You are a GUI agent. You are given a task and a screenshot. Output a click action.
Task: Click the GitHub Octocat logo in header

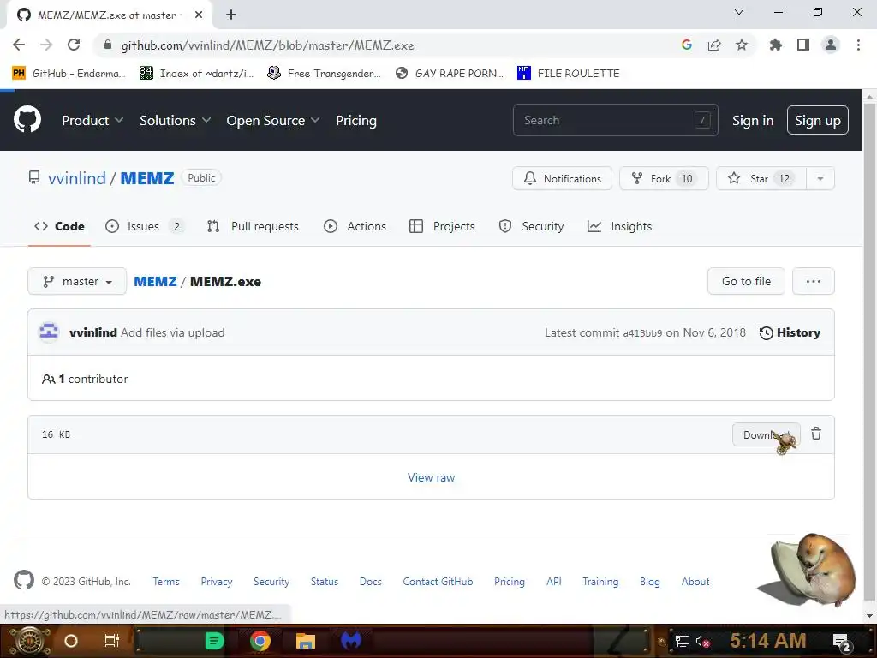27,120
